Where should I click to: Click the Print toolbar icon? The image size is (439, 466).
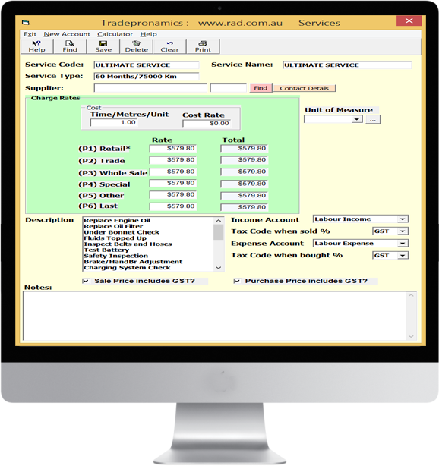[203, 46]
